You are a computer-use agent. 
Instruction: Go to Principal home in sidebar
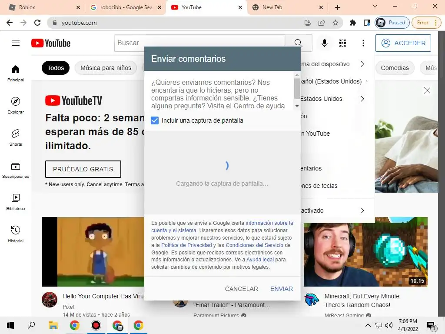click(16, 73)
